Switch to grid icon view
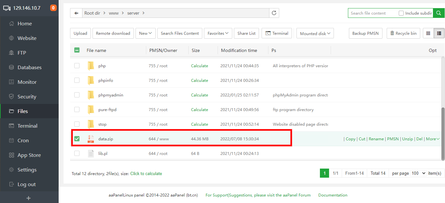Screen dimensions: 445x203 pyautogui.click(x=428, y=33)
